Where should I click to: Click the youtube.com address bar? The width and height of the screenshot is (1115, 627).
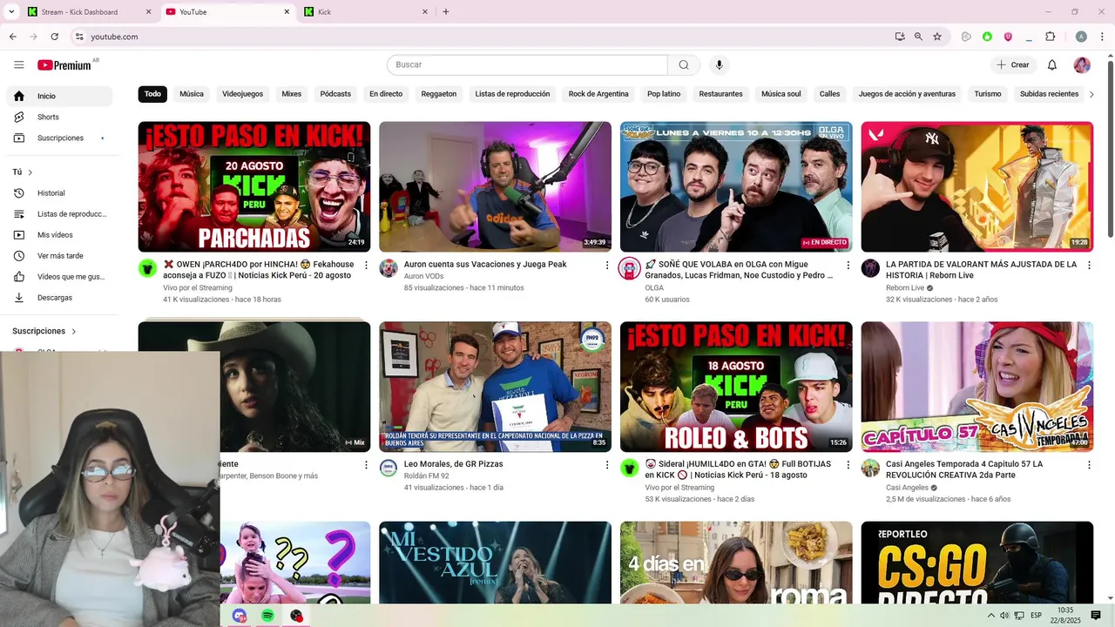click(x=488, y=37)
